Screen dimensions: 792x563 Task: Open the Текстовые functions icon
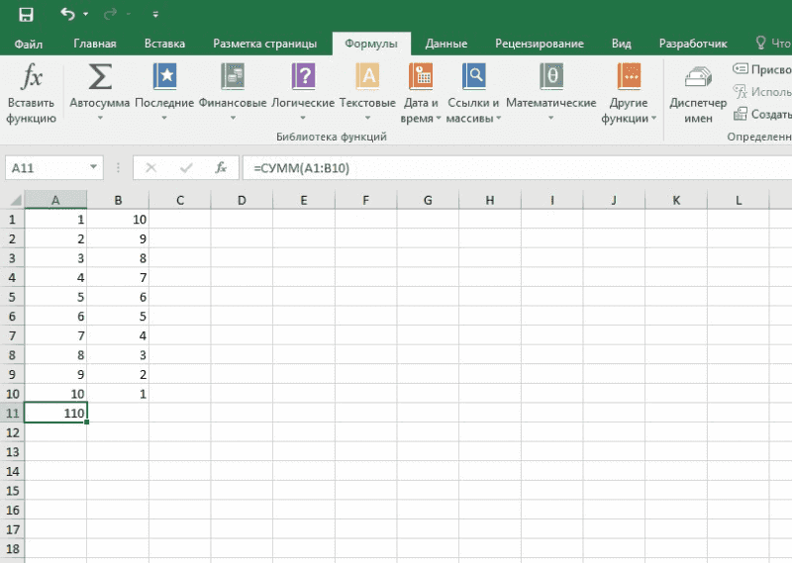pos(367,77)
